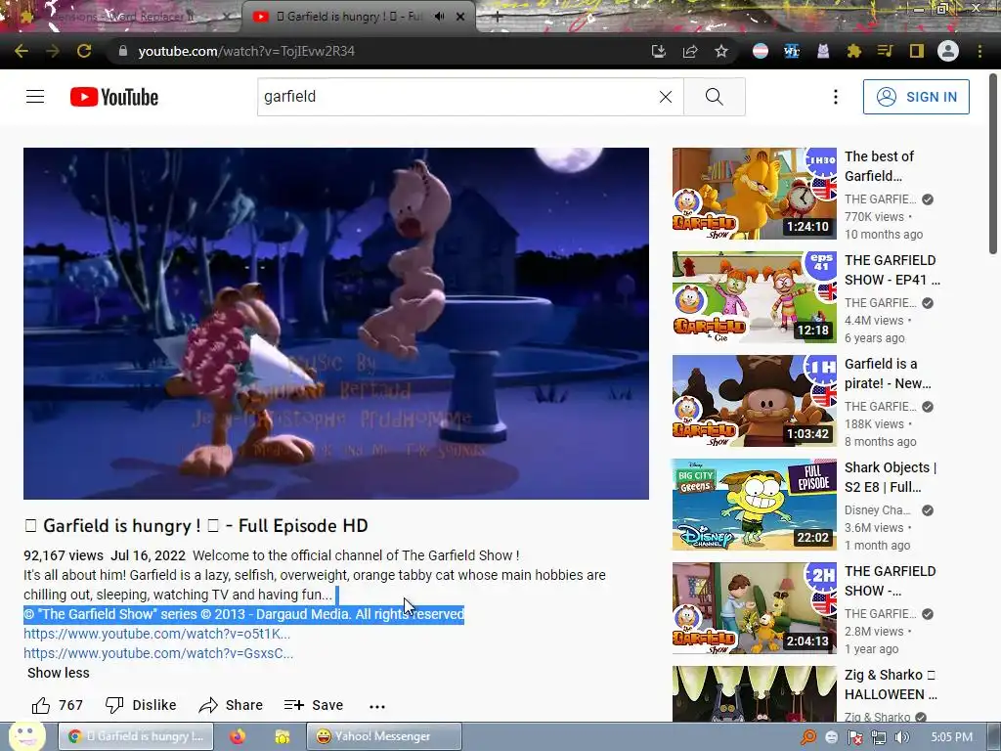Open the Start button smiley on taskbar
This screenshot has width=1001, height=751.
pyautogui.click(x=26, y=736)
